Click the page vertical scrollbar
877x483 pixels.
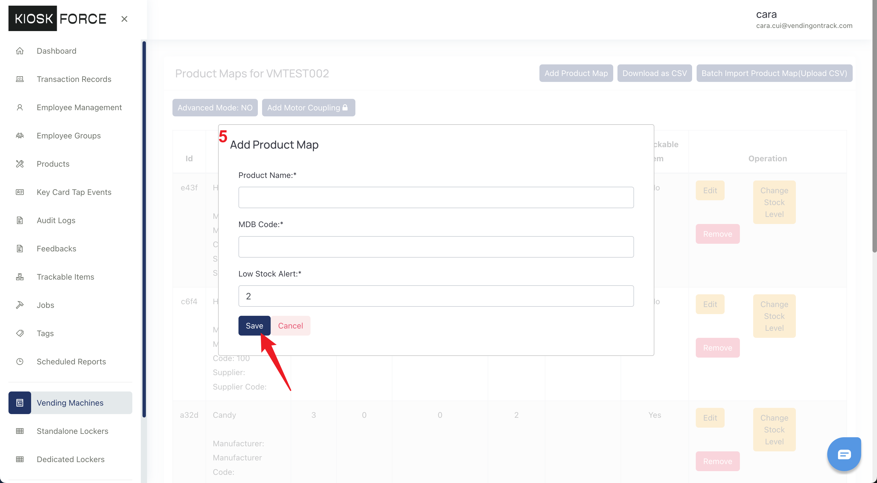tap(874, 126)
